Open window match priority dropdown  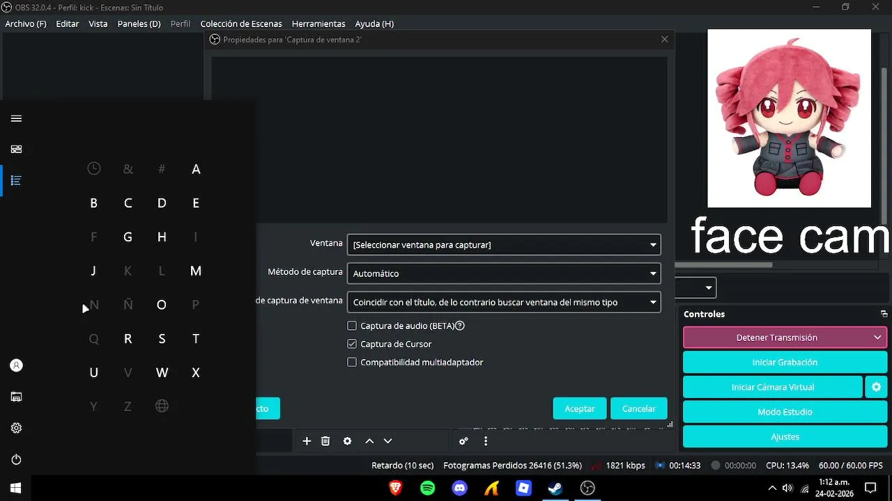pos(504,302)
